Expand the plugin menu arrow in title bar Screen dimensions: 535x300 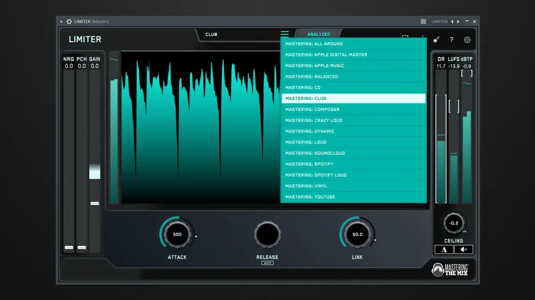[62, 21]
